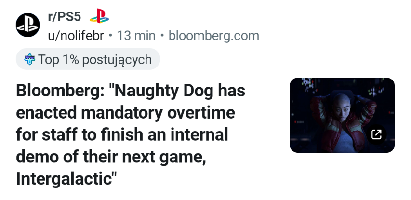
Task: Click the black PlayStation subreddit avatar
Action: point(28,26)
